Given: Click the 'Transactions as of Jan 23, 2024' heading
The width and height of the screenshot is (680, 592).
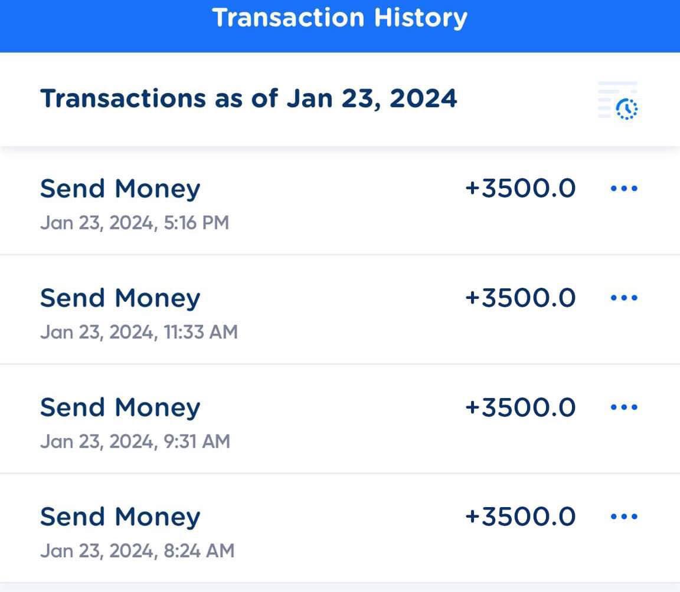Looking at the screenshot, I should point(249,98).
